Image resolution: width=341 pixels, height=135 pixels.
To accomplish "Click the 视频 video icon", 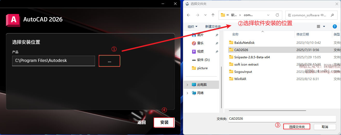I will click(x=194, y=51).
